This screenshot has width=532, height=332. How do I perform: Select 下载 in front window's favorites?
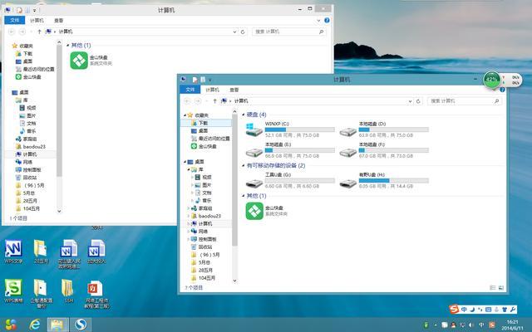coord(203,123)
